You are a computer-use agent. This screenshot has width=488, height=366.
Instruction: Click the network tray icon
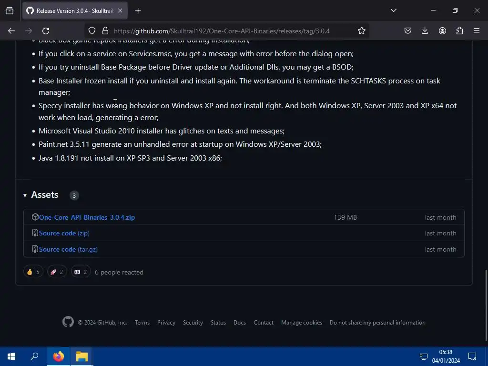click(423, 356)
